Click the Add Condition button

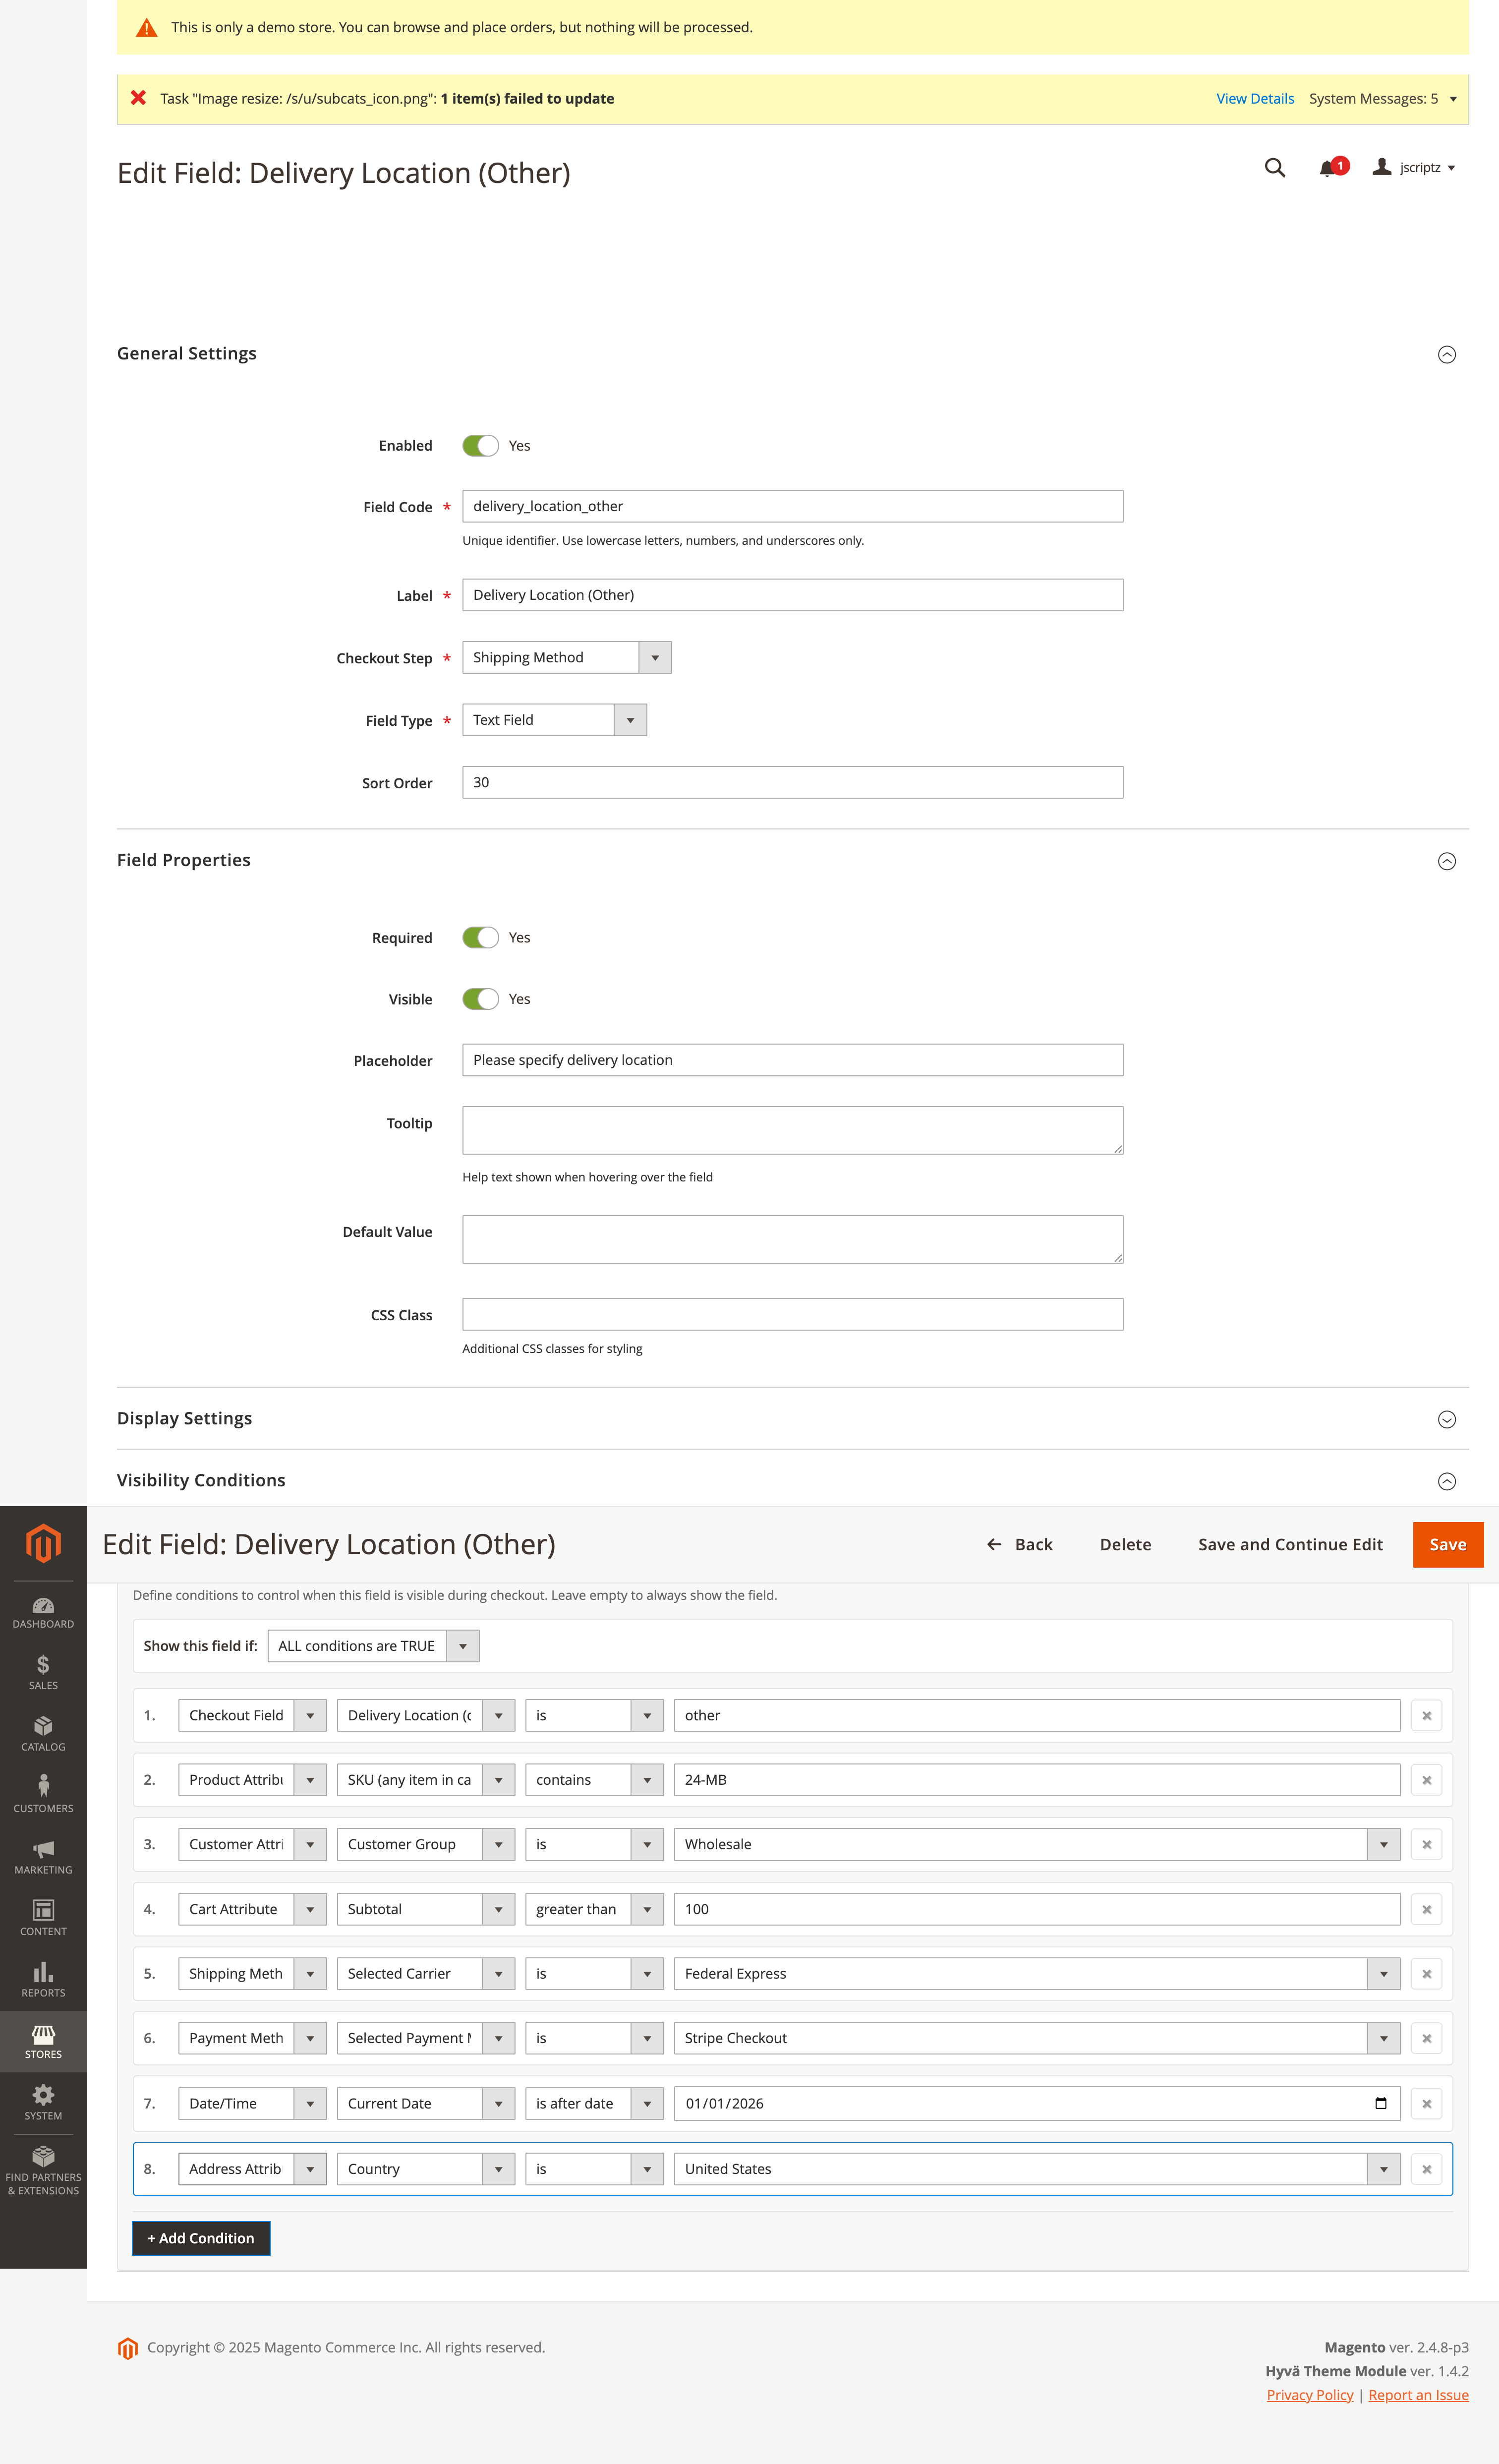(201, 2238)
